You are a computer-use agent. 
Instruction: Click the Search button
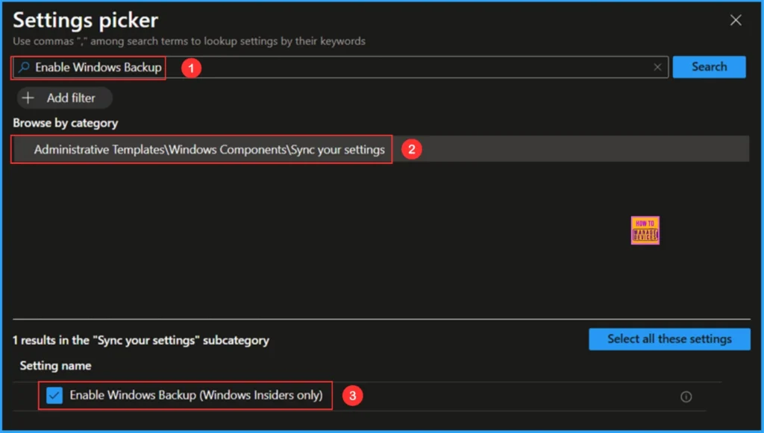point(709,66)
